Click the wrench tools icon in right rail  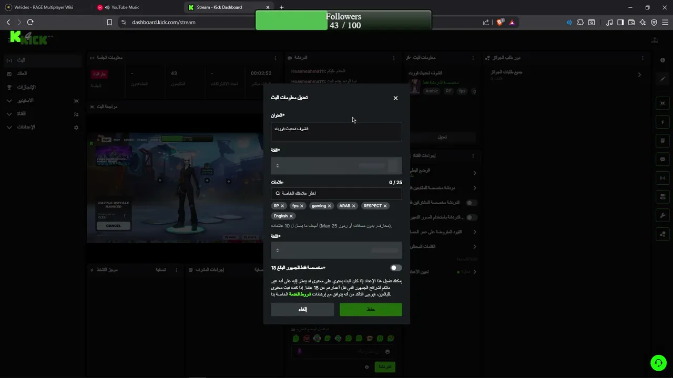coord(662,215)
